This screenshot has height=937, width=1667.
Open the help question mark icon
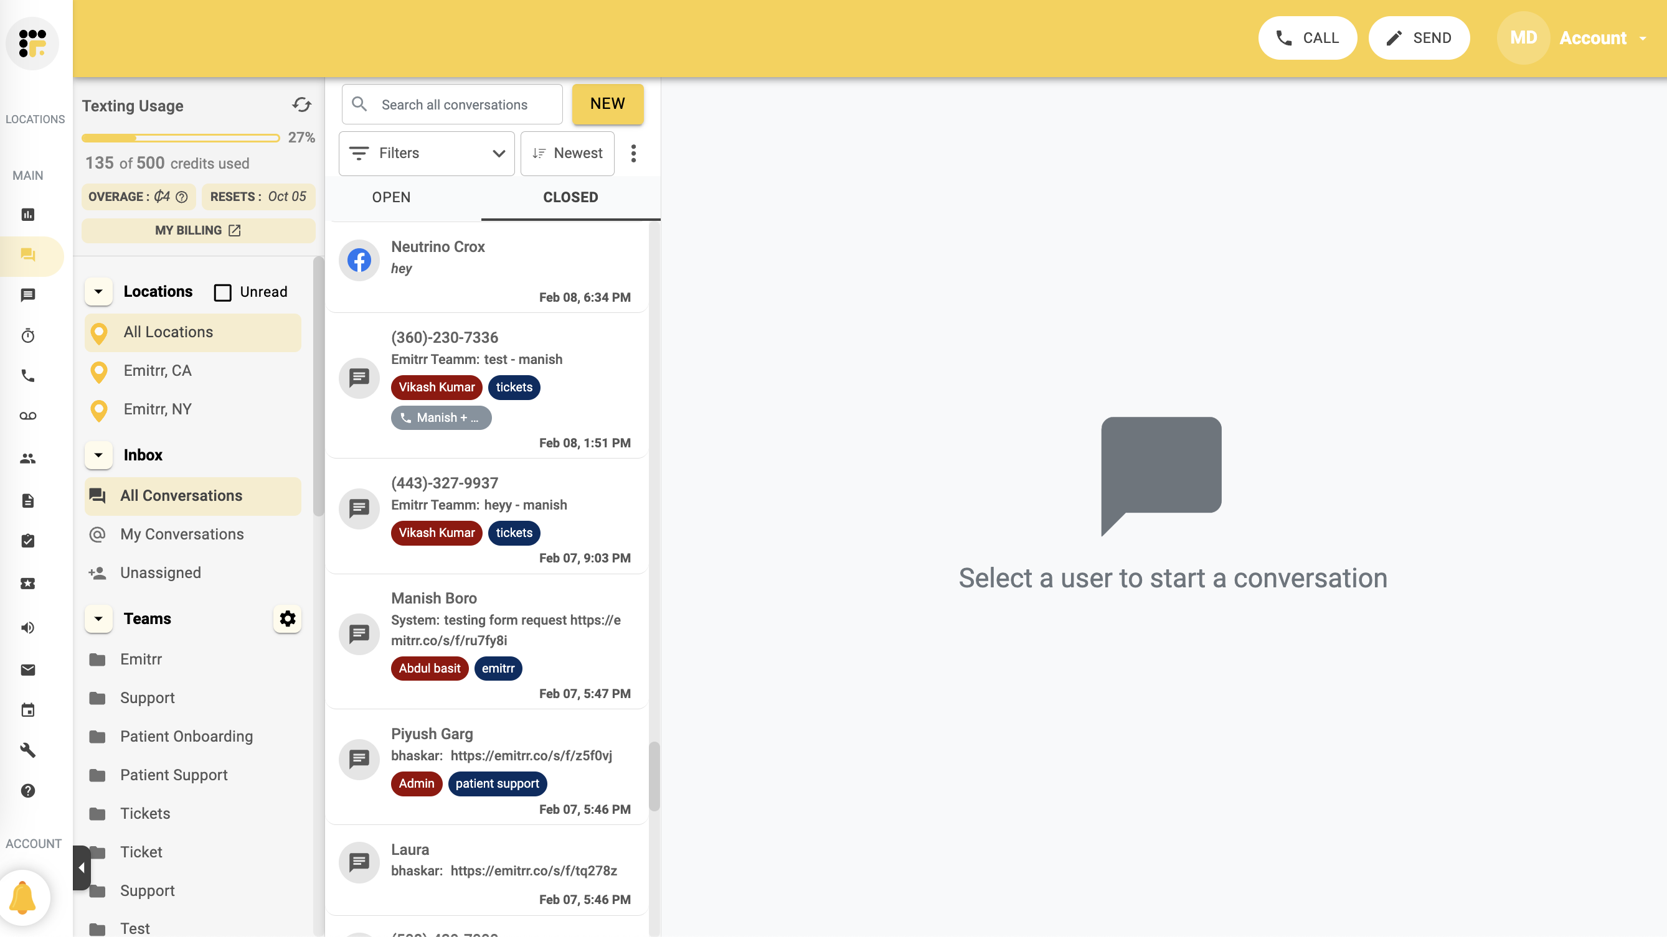click(28, 791)
